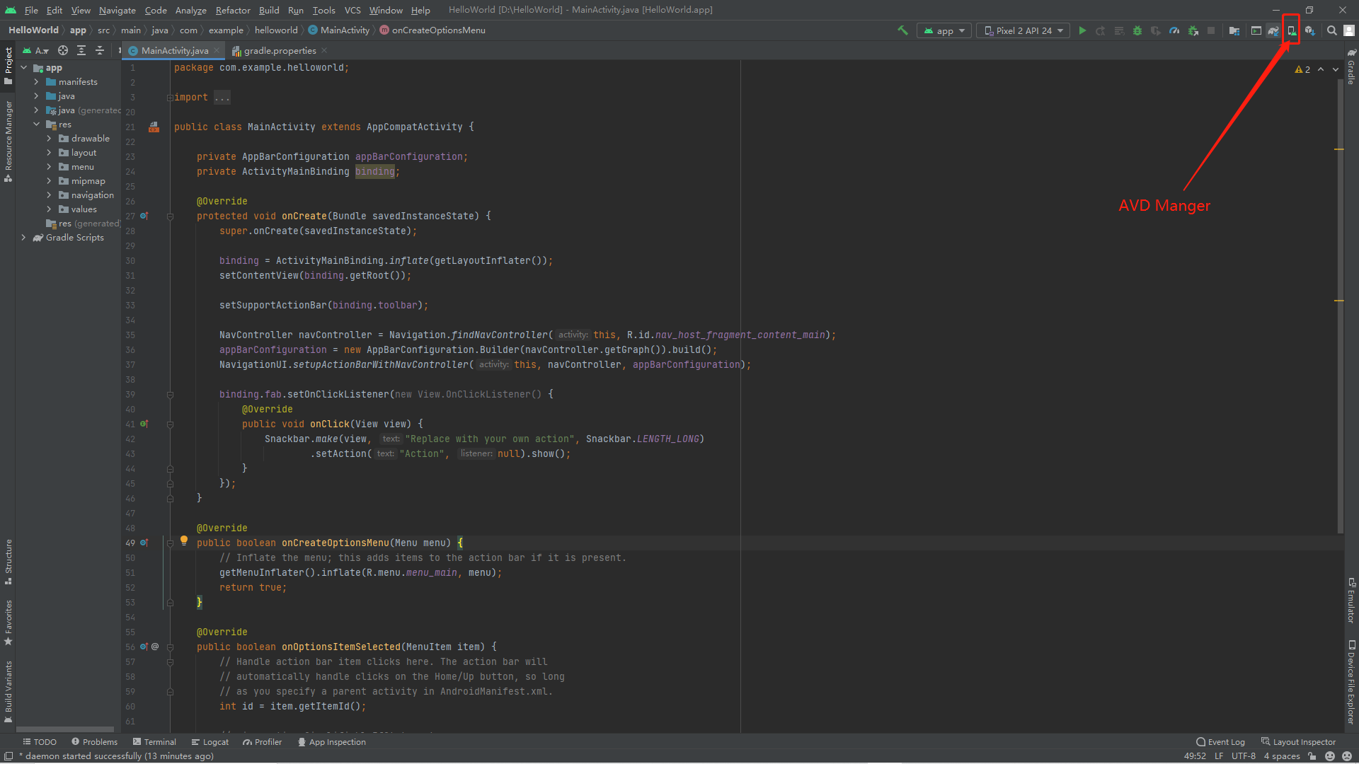The height and width of the screenshot is (764, 1359).
Task: Launch the Debug app icon
Action: click(x=1137, y=30)
